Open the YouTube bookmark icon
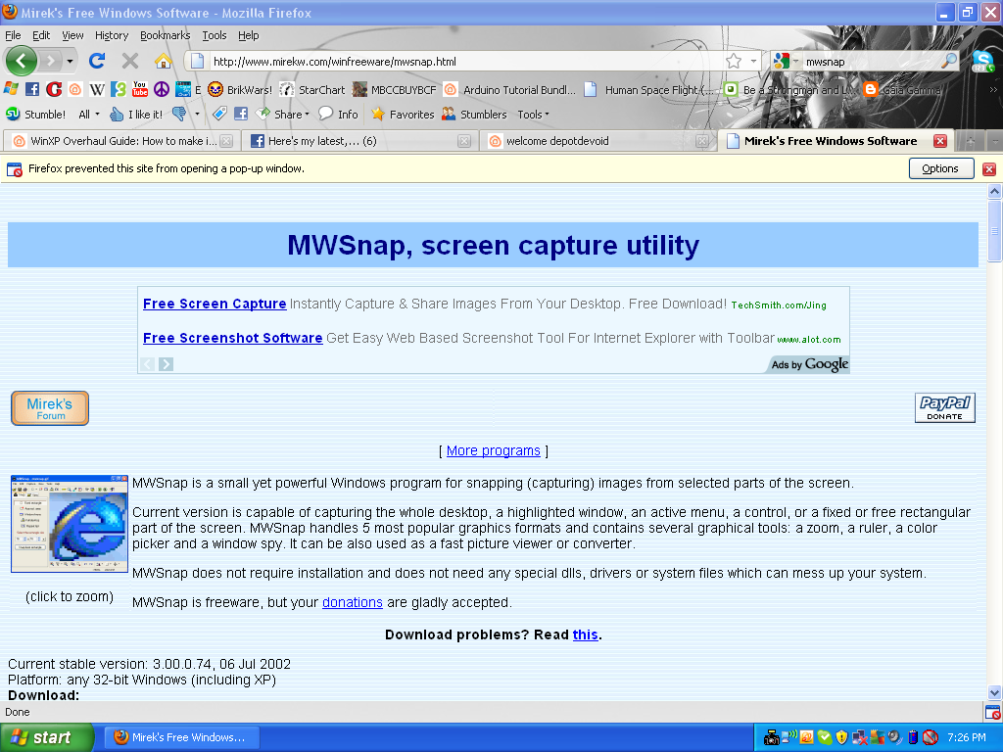 [140, 89]
